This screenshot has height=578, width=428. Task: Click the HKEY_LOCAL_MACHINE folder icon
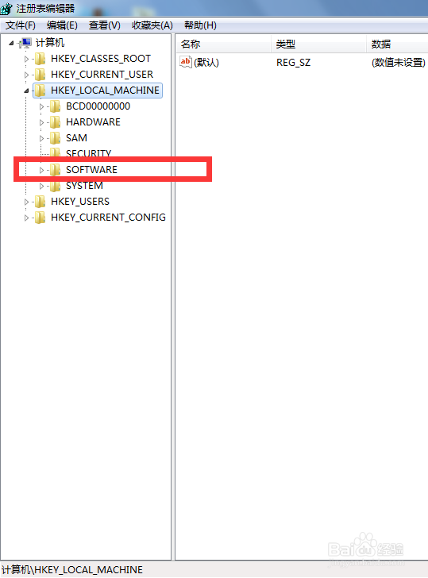(40, 91)
